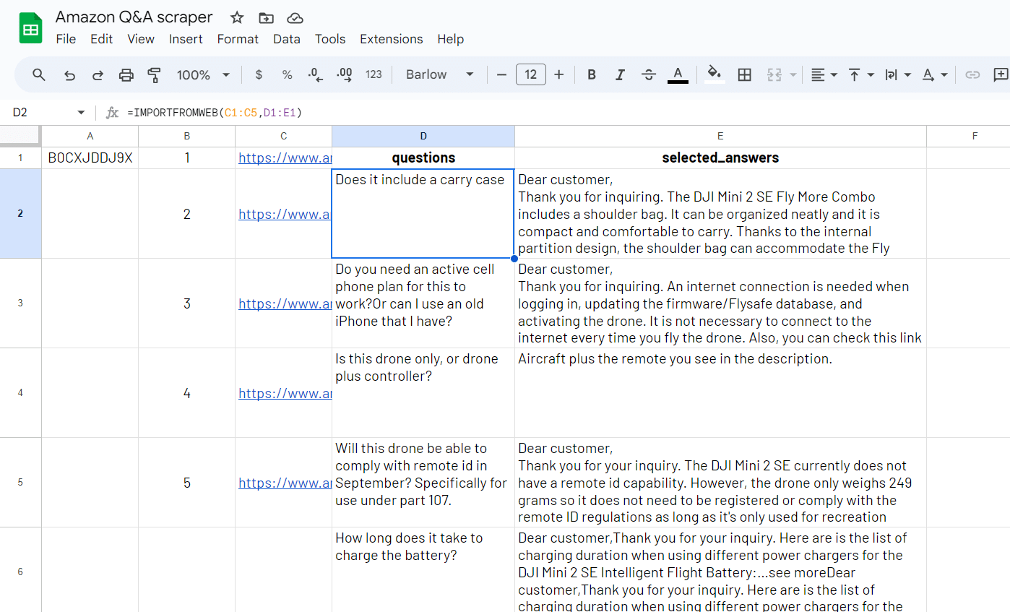Image resolution: width=1010 pixels, height=612 pixels.
Task: Click the Amazon link in row 3
Action: pyautogui.click(x=285, y=303)
